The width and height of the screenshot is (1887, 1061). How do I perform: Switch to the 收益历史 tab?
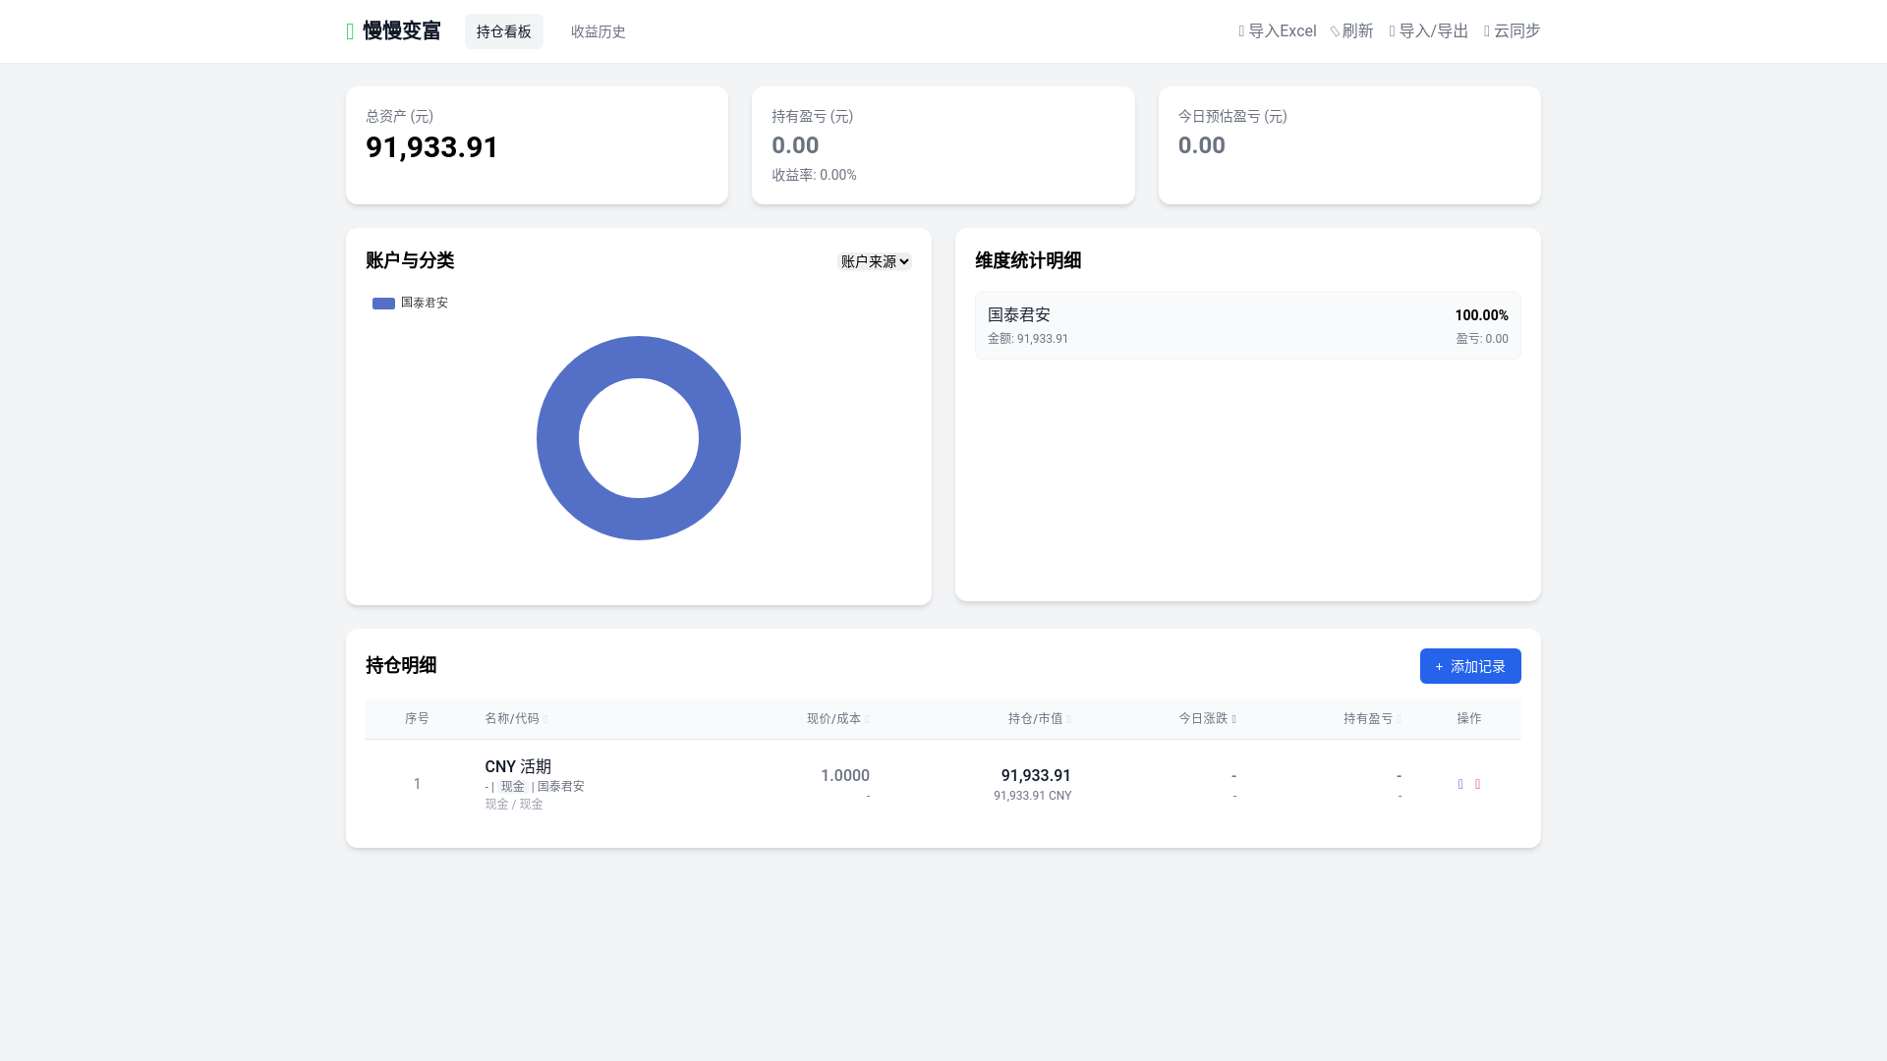point(599,31)
